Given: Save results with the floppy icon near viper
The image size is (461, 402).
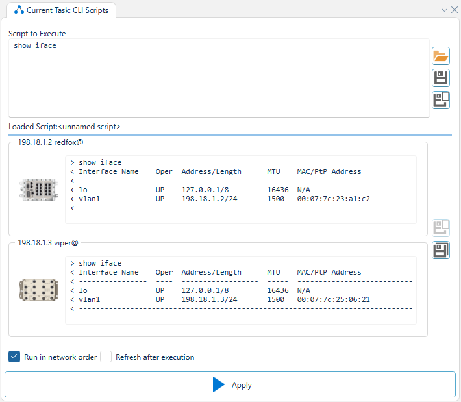Looking at the screenshot, I should pos(441,250).
